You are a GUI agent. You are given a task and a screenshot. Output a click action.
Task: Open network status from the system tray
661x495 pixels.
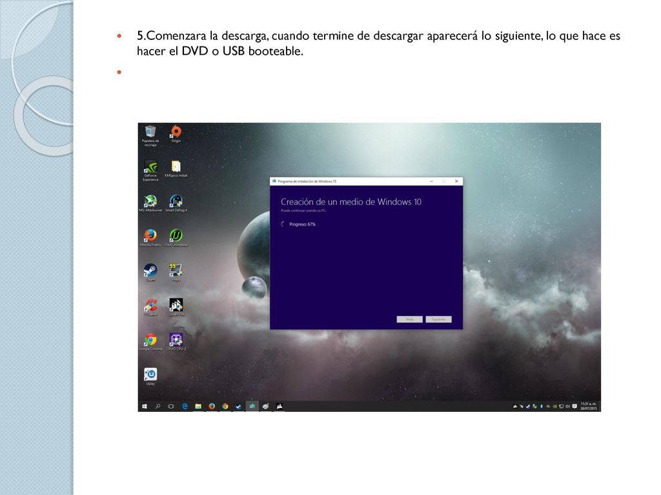tap(562, 406)
